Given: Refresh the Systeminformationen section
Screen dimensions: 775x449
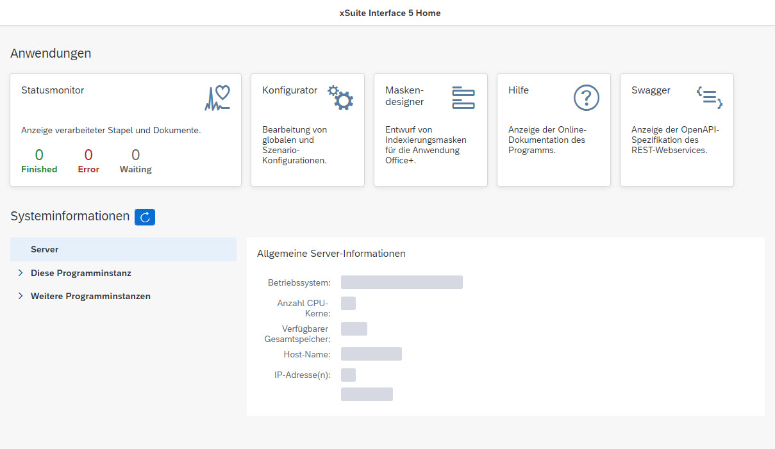Looking at the screenshot, I should pos(145,217).
